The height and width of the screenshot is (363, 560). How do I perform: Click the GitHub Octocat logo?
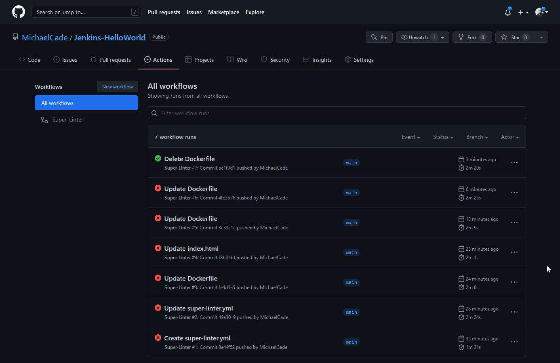click(19, 12)
